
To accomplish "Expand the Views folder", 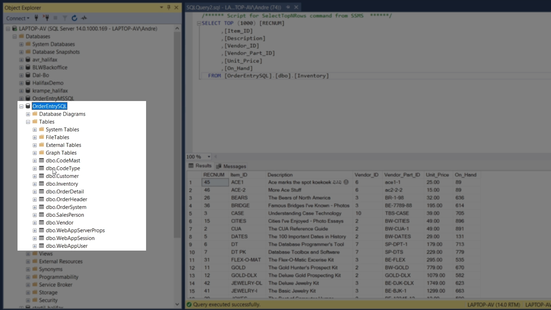I will pyautogui.click(x=28, y=254).
